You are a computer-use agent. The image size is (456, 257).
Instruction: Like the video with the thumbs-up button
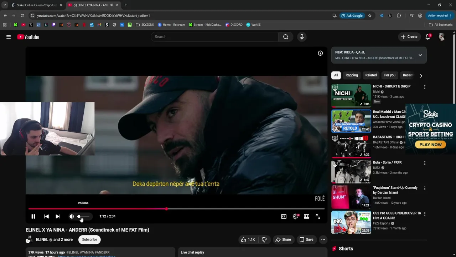coord(248,240)
